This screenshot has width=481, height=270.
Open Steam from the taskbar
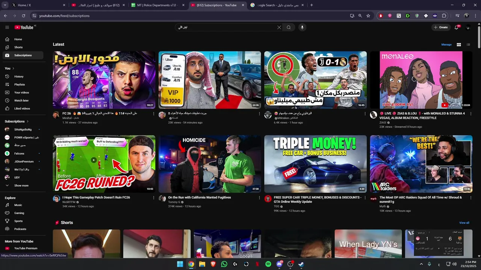coord(301,264)
